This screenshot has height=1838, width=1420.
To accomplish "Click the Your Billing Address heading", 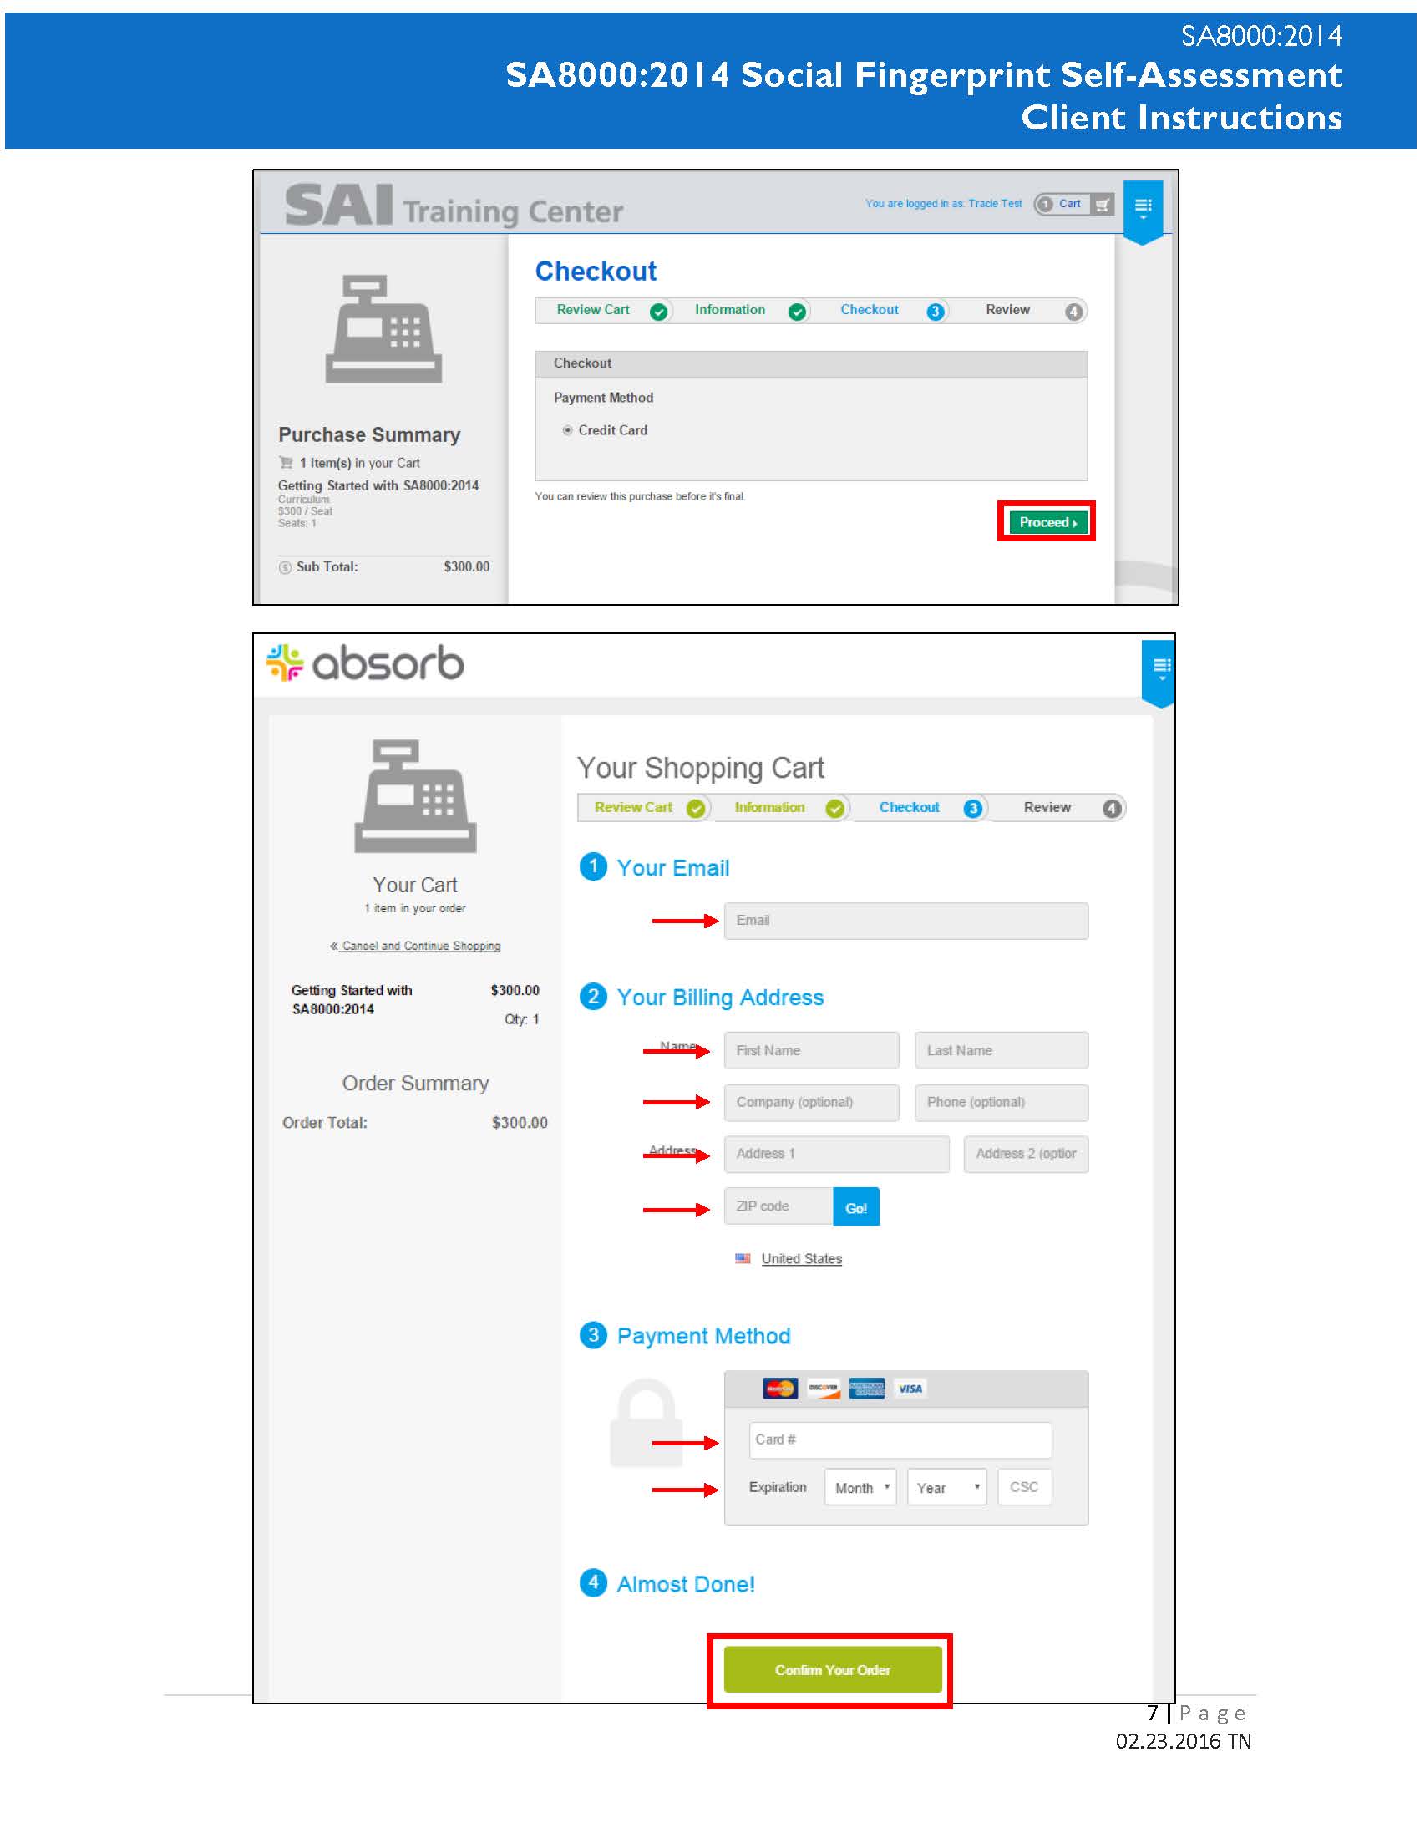I will (720, 998).
